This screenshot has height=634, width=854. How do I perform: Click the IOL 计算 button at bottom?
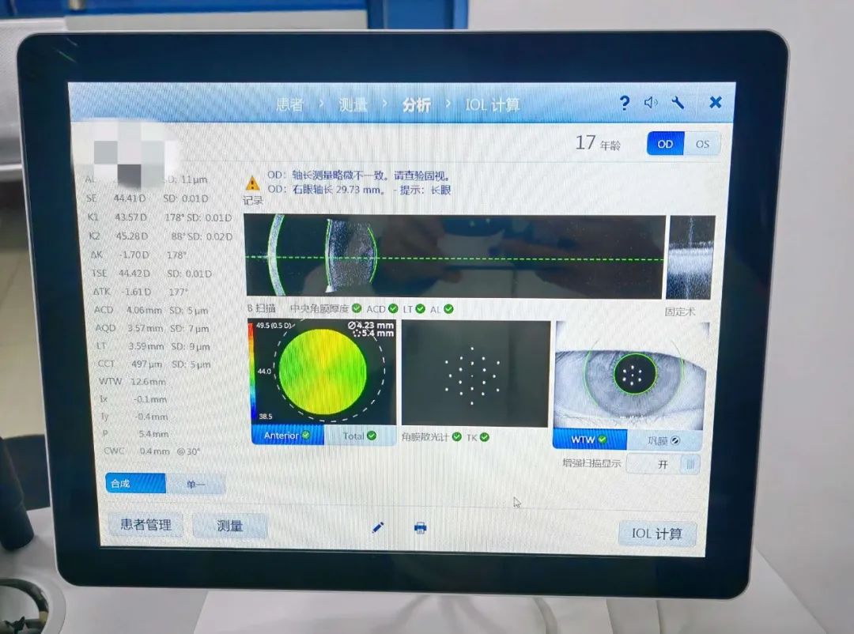click(656, 533)
